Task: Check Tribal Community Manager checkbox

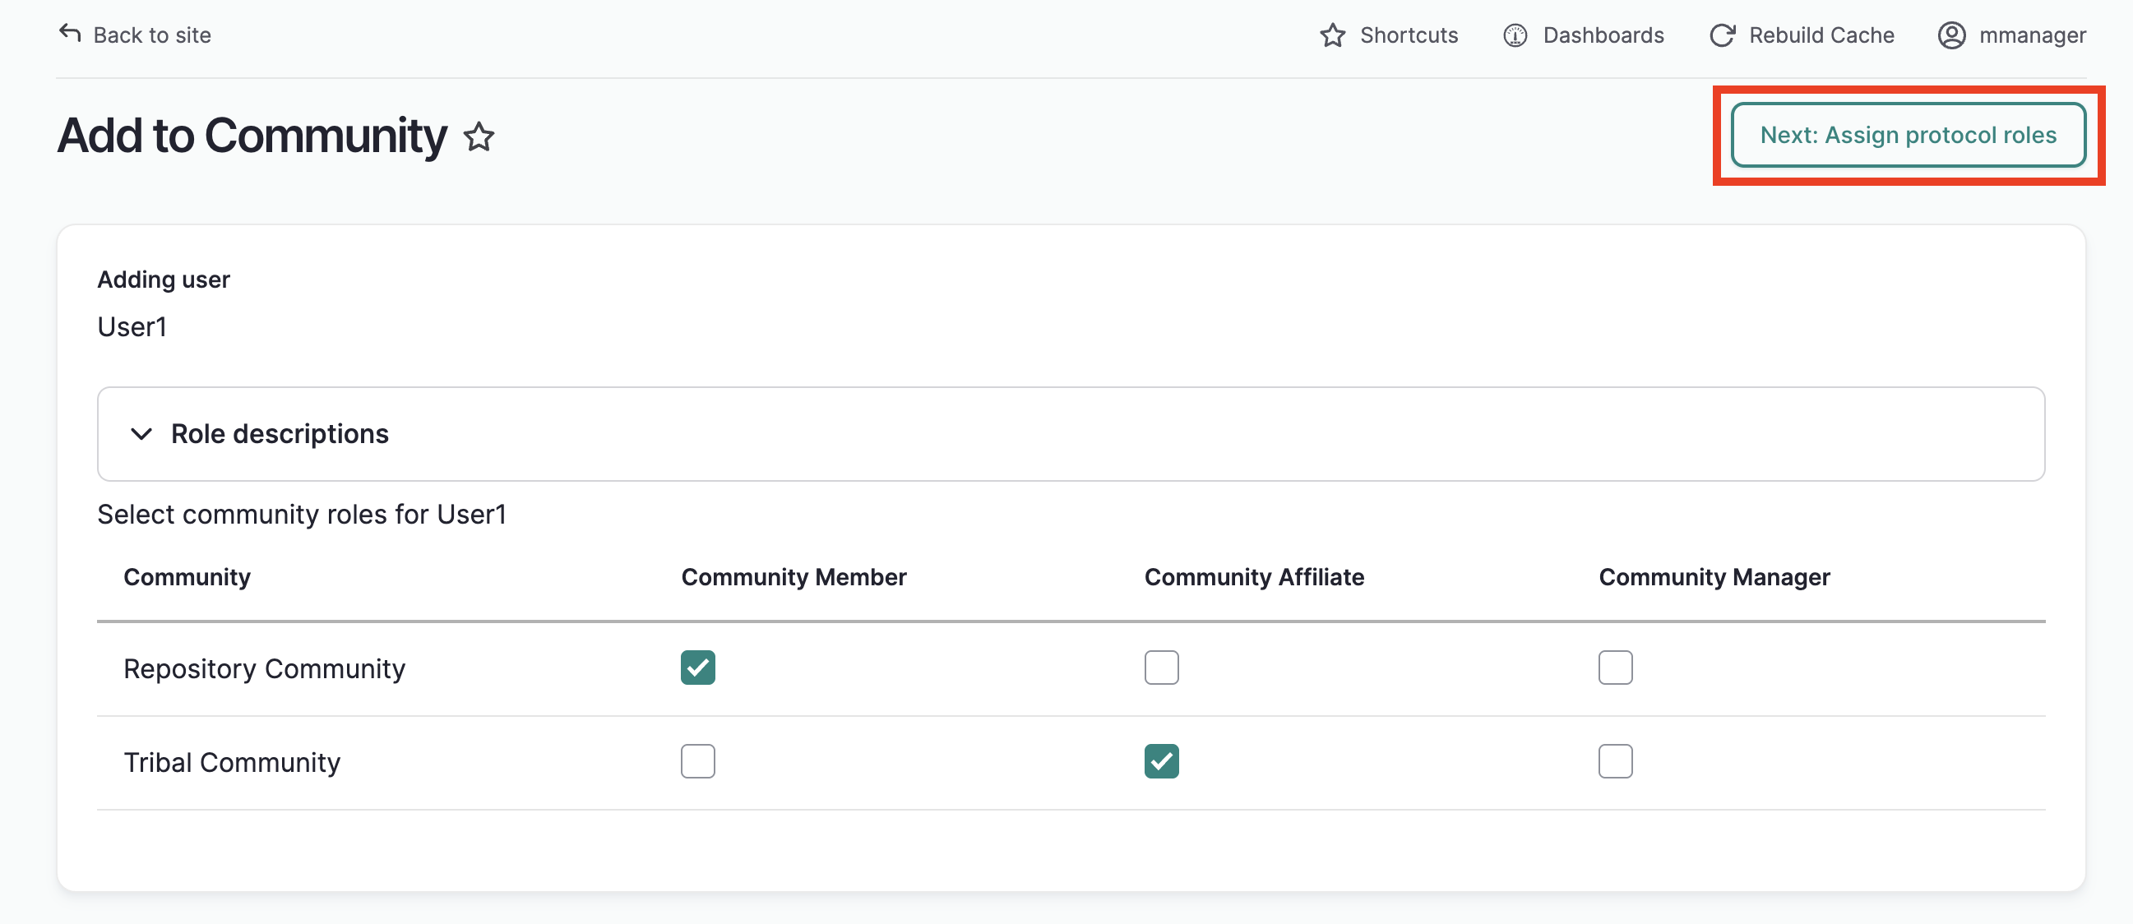Action: 1616,761
